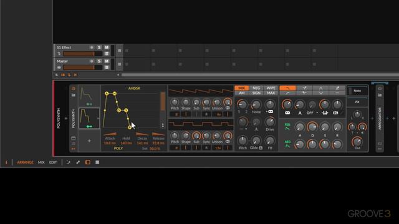The height and width of the screenshot is (224, 399).
Task: Select the SIGN oscillator blend mode
Action: [256, 93]
